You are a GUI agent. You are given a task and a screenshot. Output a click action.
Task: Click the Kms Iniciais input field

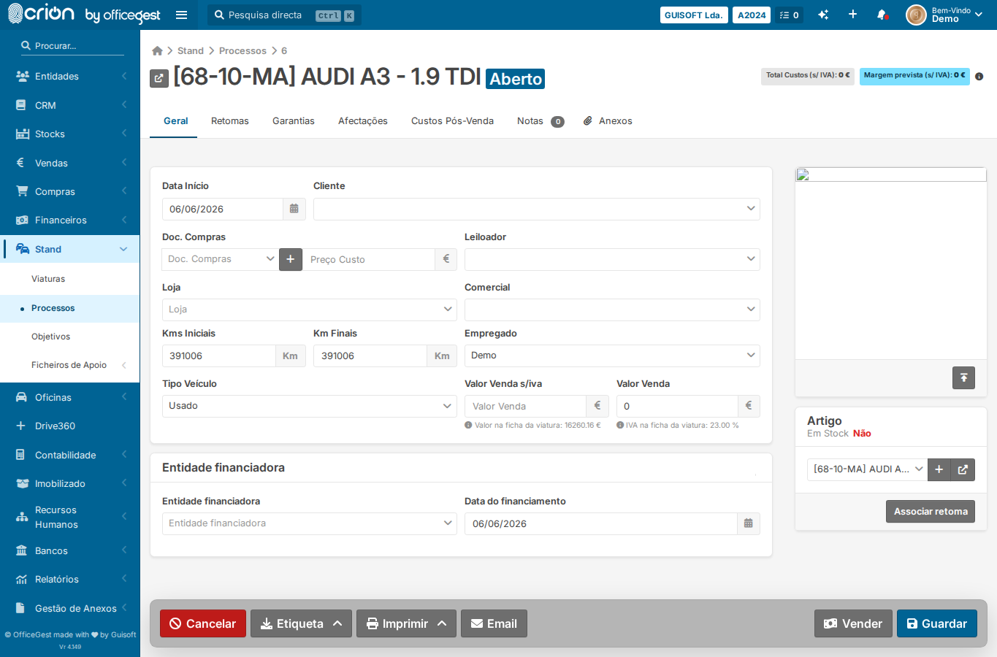click(x=219, y=356)
